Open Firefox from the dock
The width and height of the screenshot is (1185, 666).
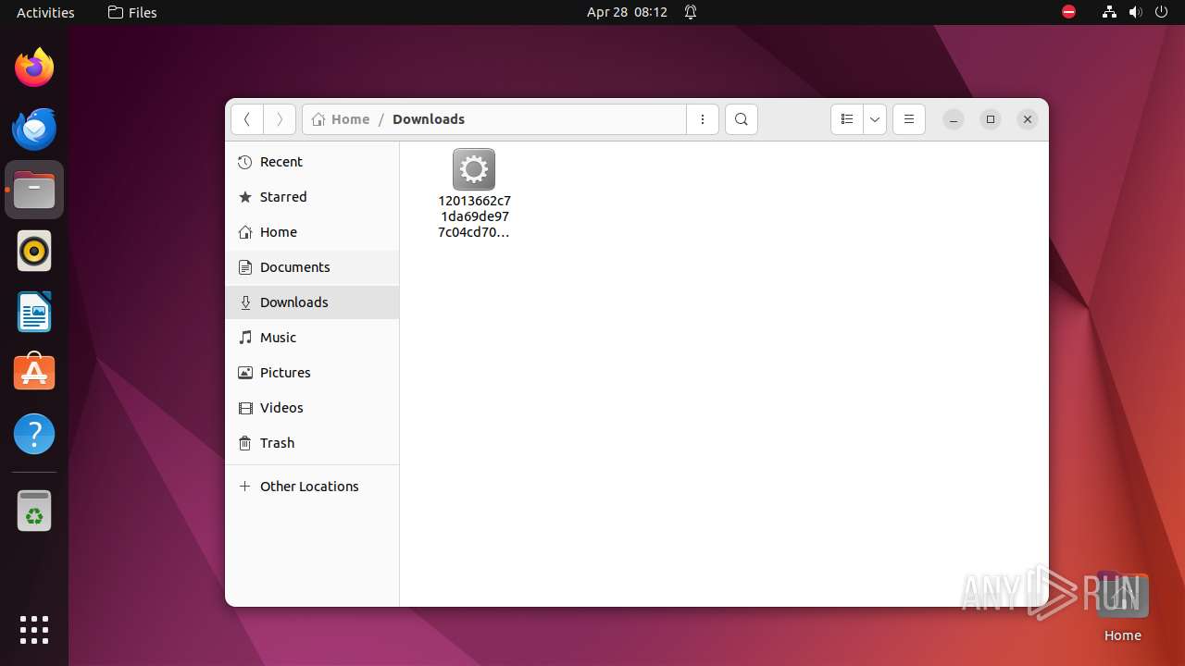(x=34, y=68)
